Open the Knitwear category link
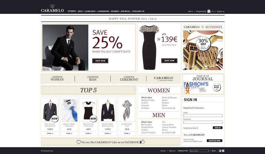Viewport: 265px width, 154px height. pyautogui.click(x=145, y=108)
